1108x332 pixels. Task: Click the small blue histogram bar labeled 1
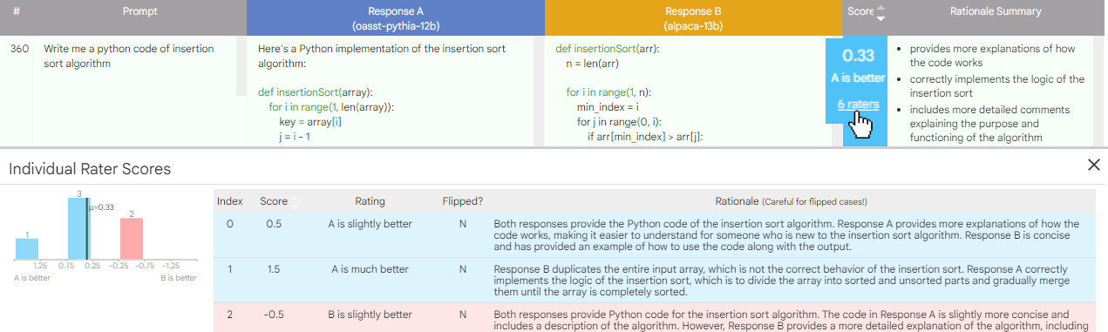[27, 249]
